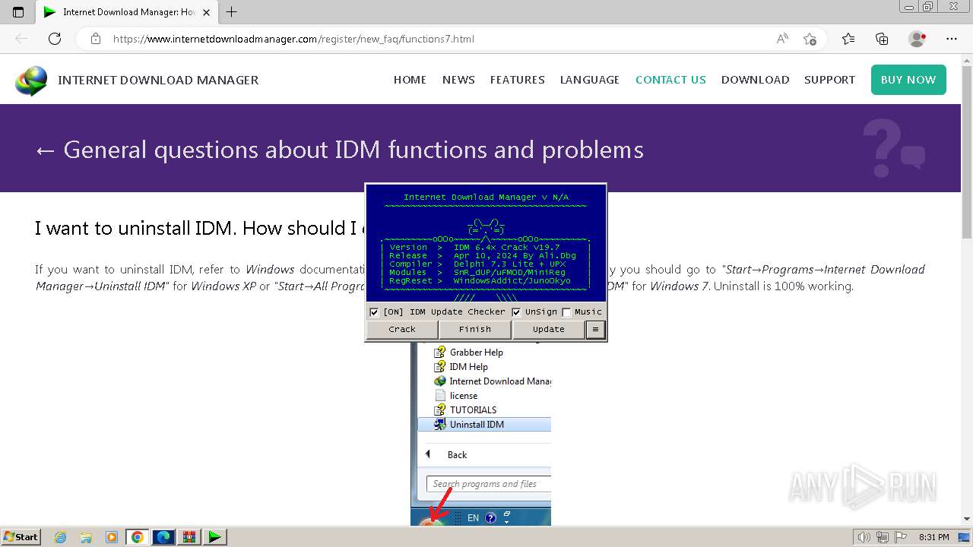
Task: Click the Crack button in the patcher window
Action: coord(402,329)
